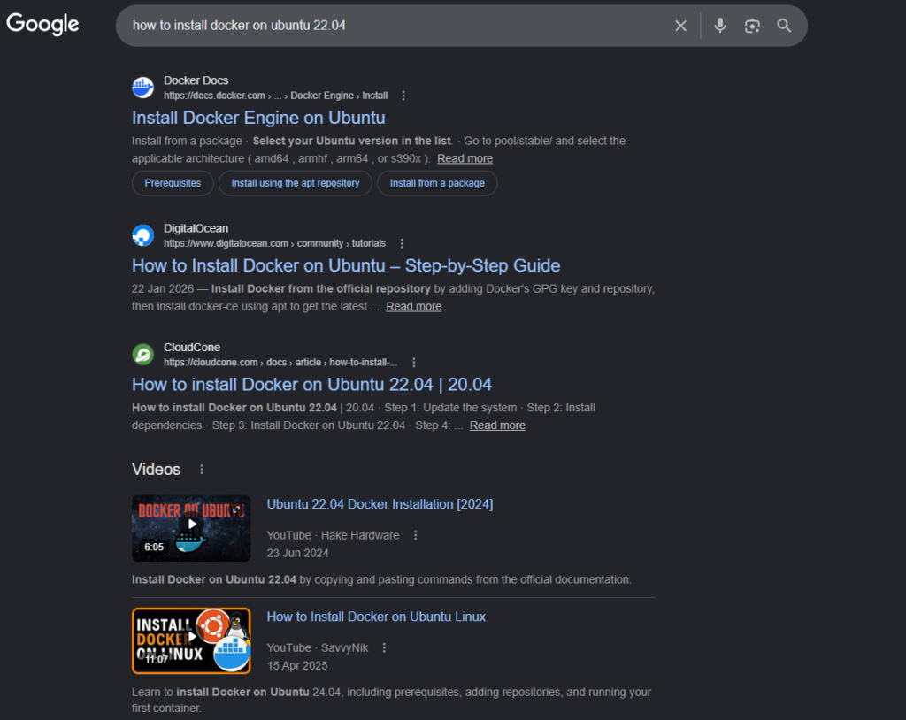Open Install Docker Engine on Ubuntu result

258,118
